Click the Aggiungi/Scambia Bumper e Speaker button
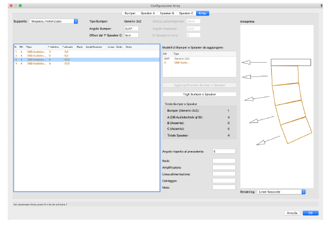The image size is (329, 225). coord(199,85)
